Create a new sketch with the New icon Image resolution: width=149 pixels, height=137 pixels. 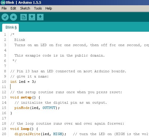pyautogui.click(x=23, y=17)
